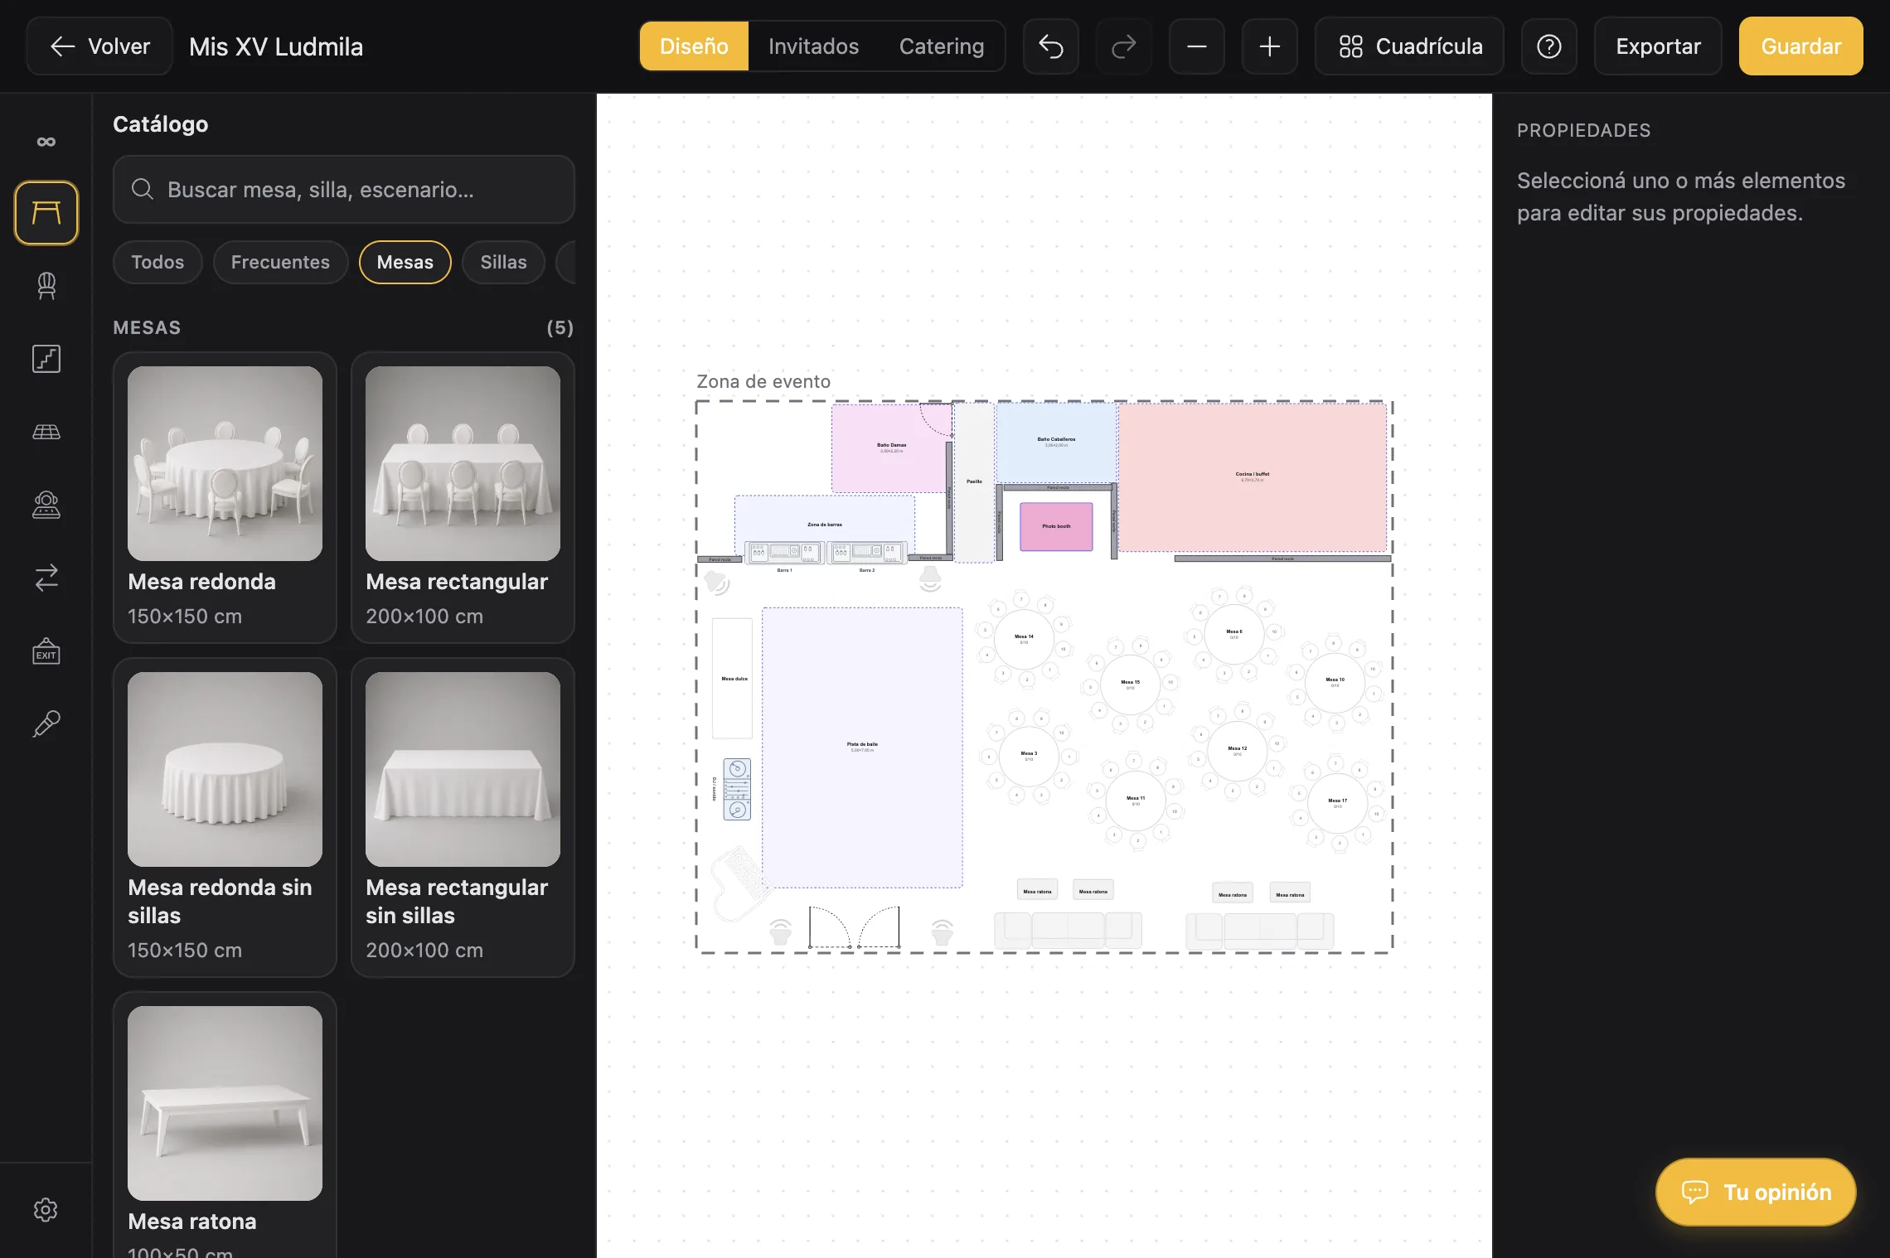Undo the last action

(x=1051, y=46)
